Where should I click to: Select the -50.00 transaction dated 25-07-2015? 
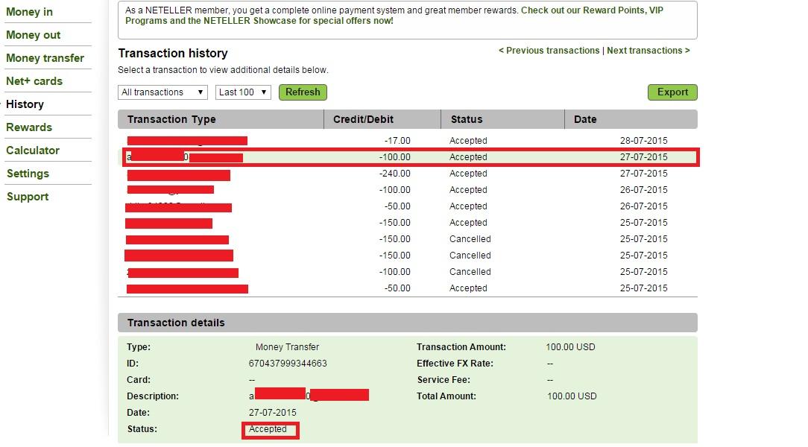(x=408, y=288)
